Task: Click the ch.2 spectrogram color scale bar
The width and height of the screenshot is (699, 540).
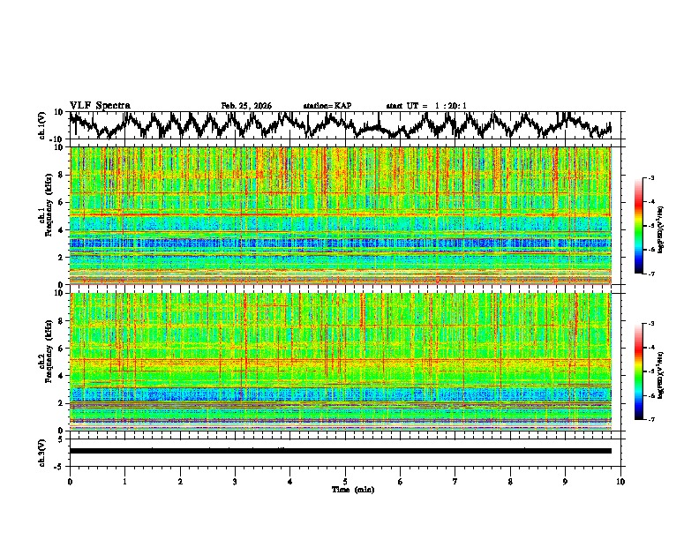Action: (638, 371)
